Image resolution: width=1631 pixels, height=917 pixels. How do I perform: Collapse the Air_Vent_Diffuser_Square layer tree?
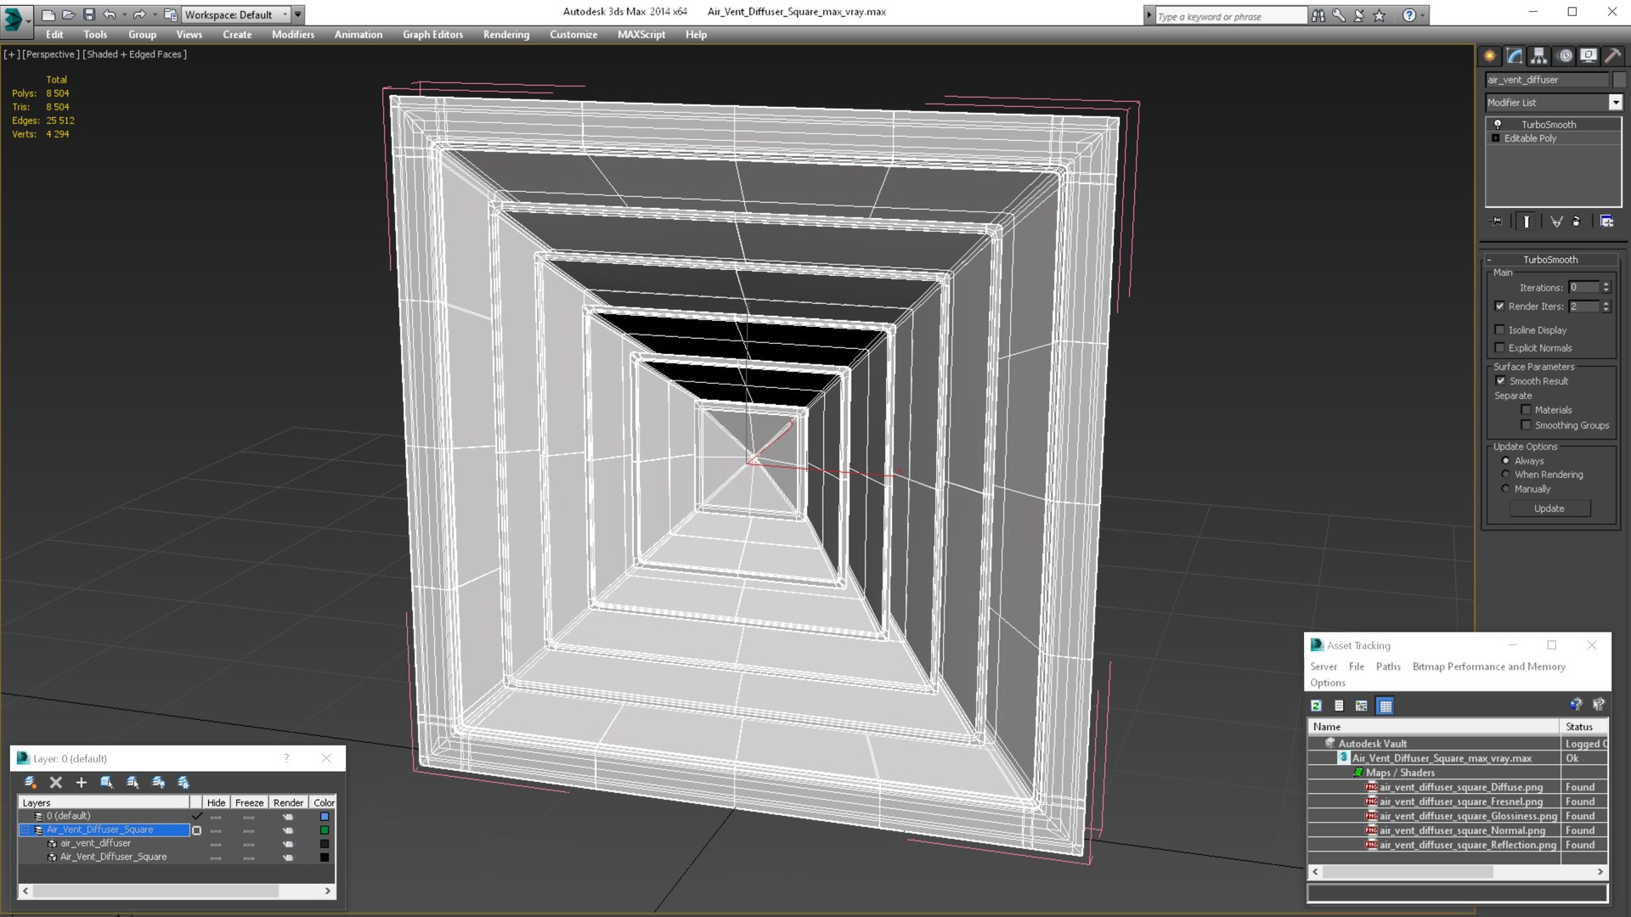pos(25,830)
